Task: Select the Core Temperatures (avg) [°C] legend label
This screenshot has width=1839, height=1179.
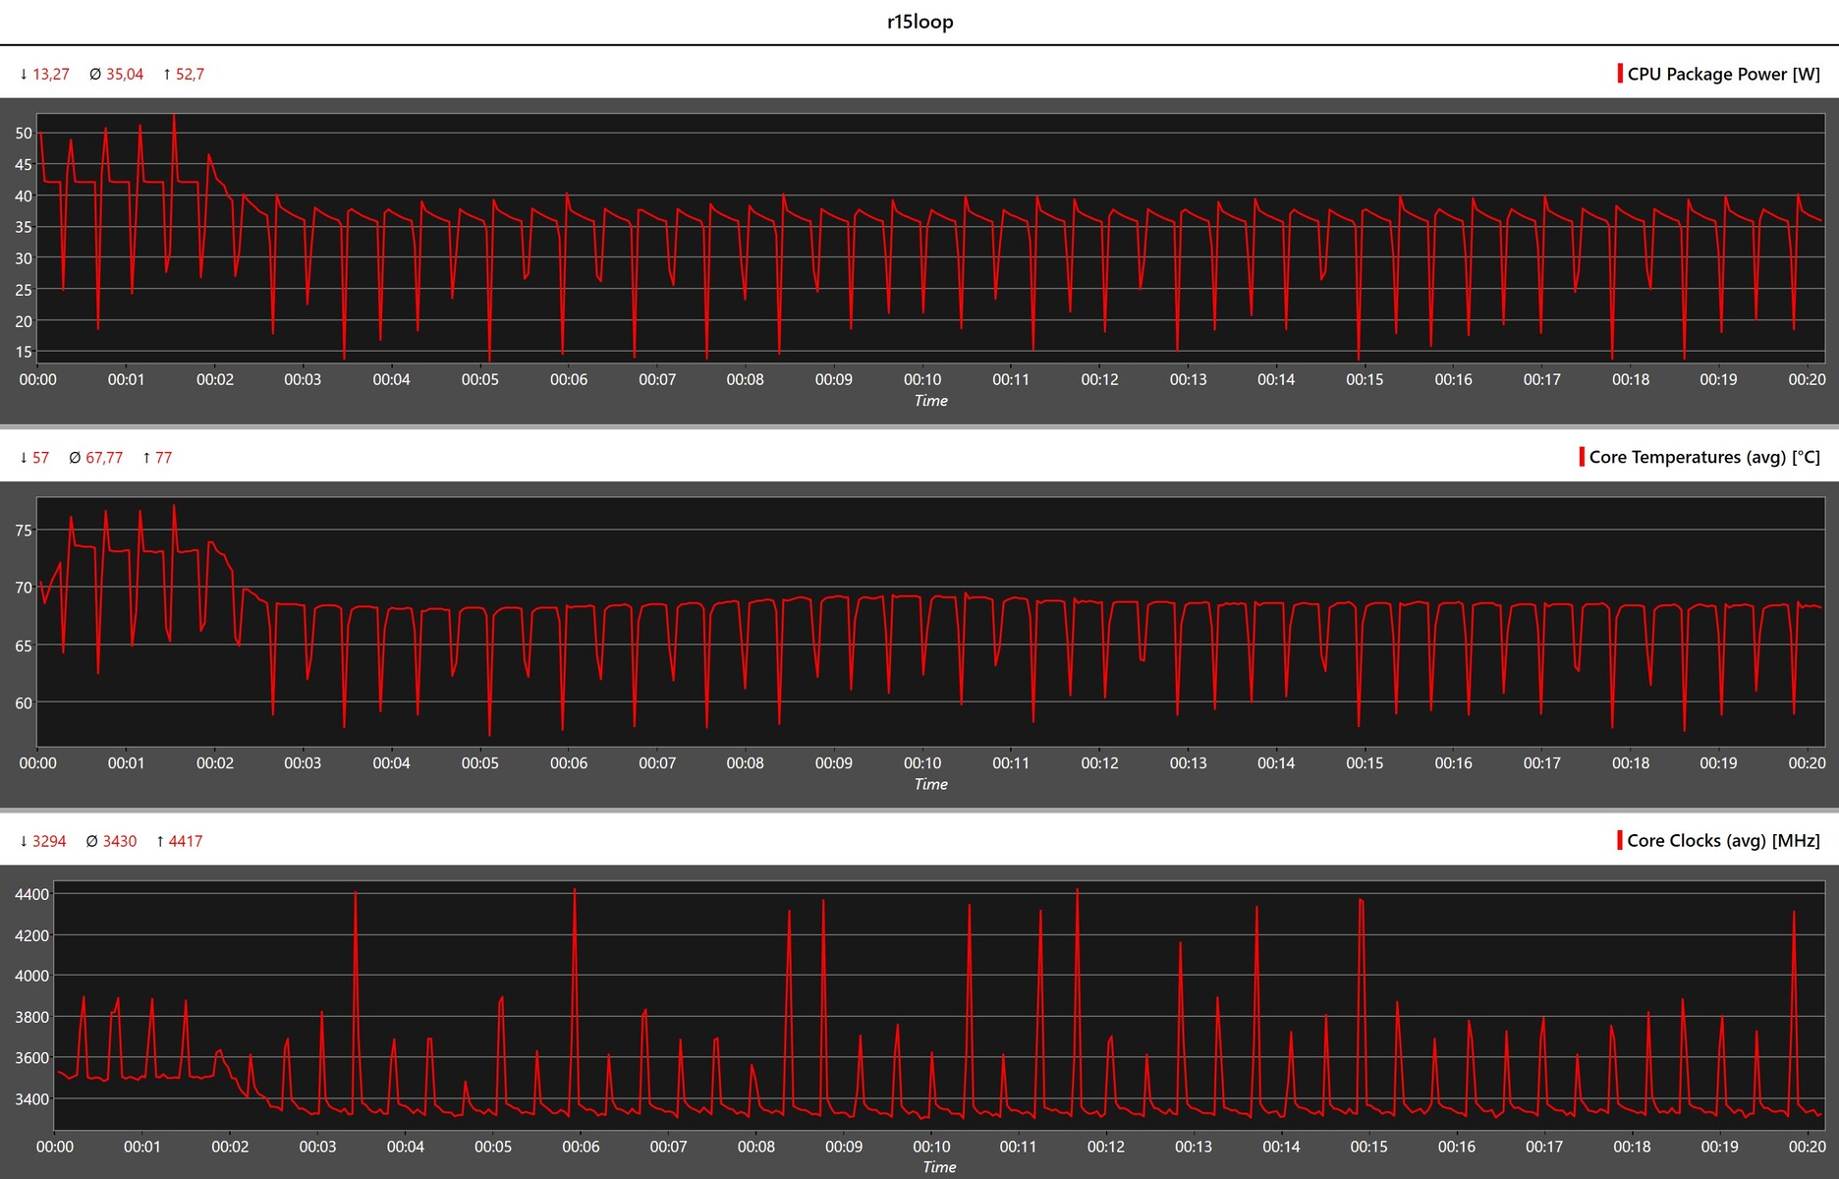Action: point(1703,457)
